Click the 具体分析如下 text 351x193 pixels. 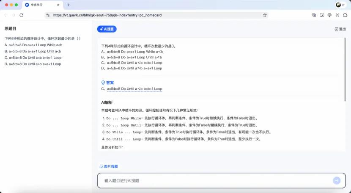[x=112, y=147]
